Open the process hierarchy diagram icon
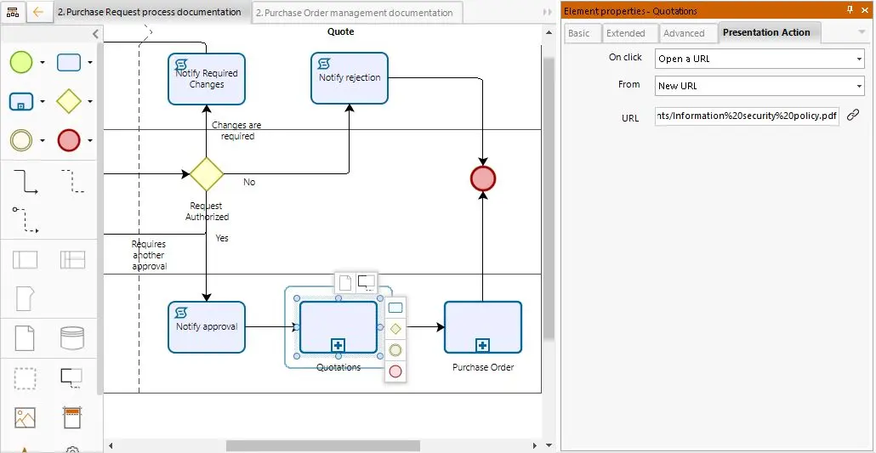Image resolution: width=876 pixels, height=453 pixels. point(12,12)
